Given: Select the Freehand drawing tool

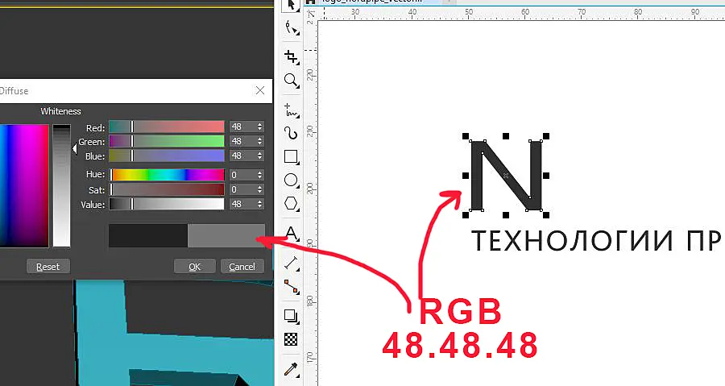Looking at the screenshot, I should [x=291, y=110].
